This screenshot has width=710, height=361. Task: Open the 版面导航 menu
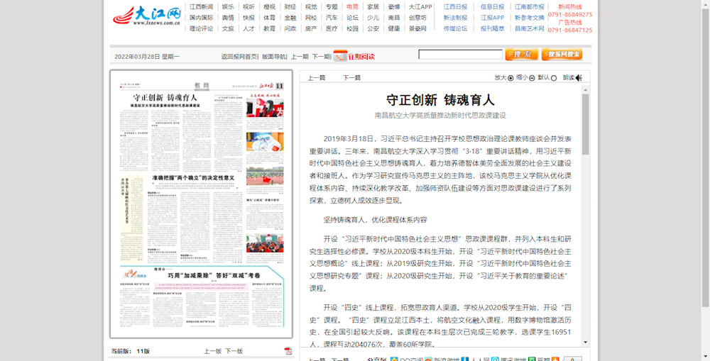click(274, 56)
